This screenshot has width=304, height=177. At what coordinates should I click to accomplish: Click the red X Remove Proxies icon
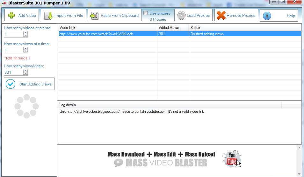coord(221,15)
